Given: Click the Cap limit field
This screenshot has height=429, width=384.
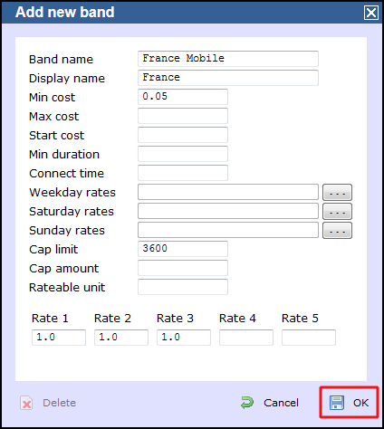Looking at the screenshot, I should pyautogui.click(x=183, y=249).
